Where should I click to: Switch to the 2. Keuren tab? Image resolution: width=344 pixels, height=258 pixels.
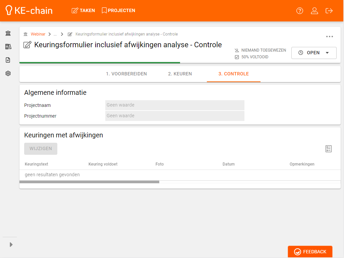point(180,74)
